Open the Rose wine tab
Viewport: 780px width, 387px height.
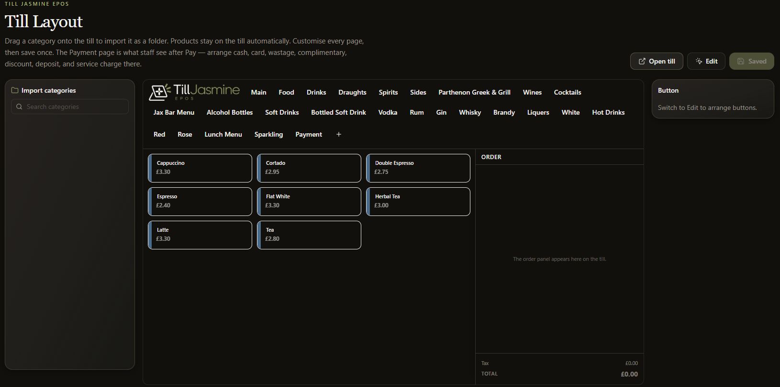185,134
